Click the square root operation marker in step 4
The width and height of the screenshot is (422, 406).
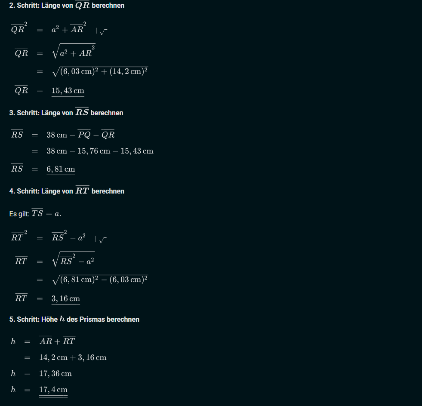(x=101, y=239)
